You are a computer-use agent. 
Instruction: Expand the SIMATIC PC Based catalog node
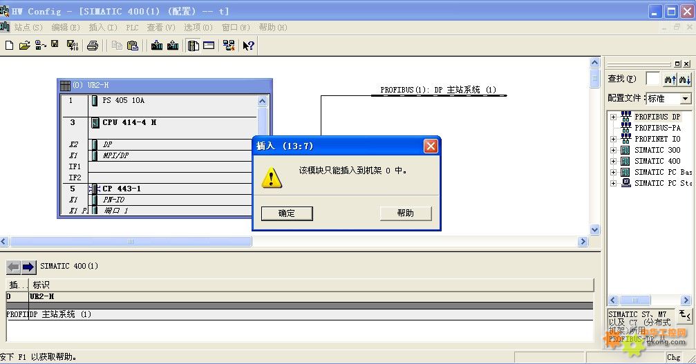pyautogui.click(x=614, y=173)
